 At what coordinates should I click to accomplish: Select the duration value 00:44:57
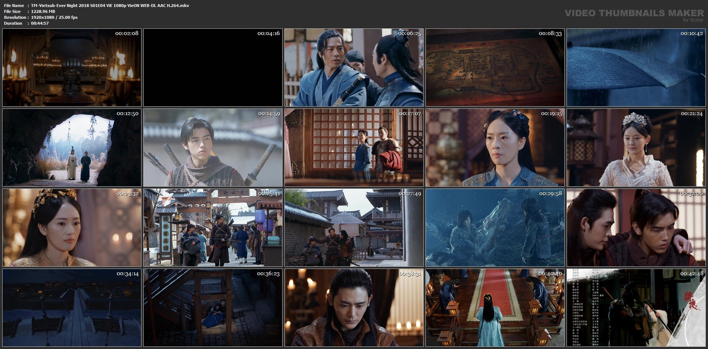coord(40,23)
